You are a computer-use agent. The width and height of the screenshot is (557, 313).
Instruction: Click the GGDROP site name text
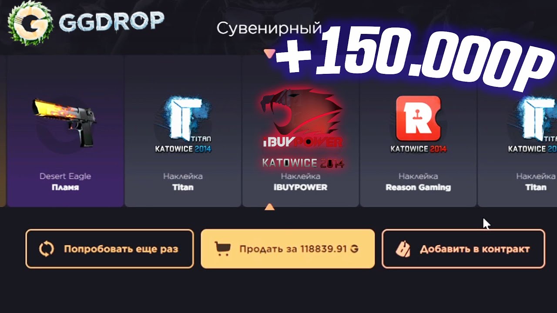[111, 22]
